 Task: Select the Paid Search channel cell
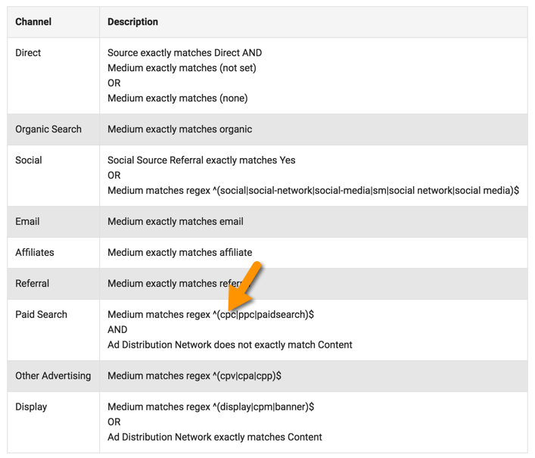[x=42, y=315]
